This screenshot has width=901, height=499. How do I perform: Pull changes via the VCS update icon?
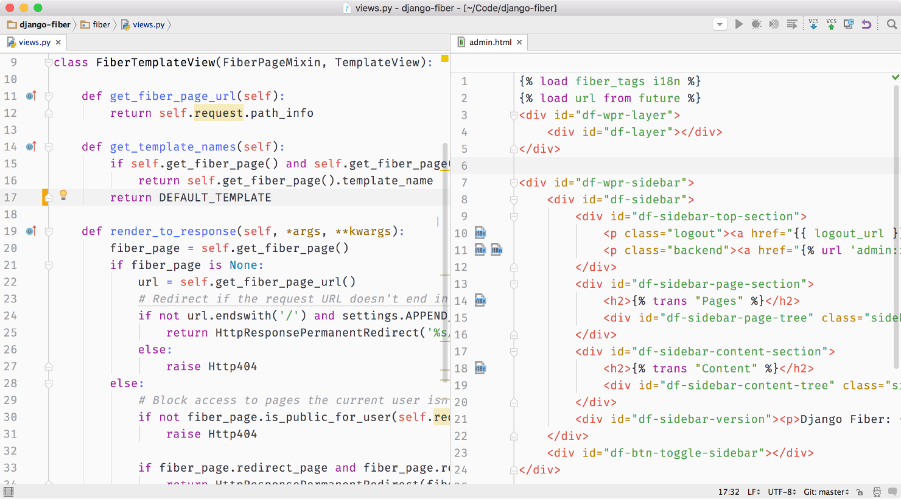815,24
